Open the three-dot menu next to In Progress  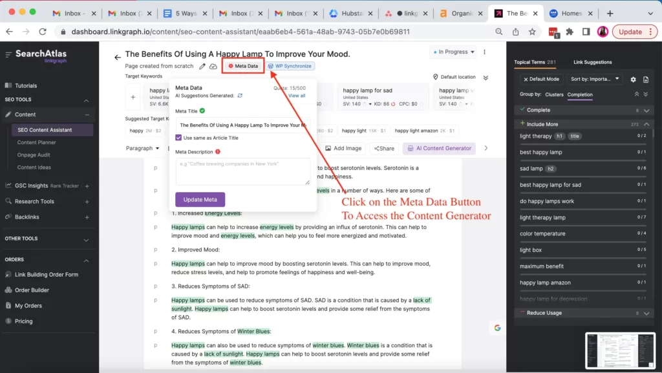pos(485,52)
